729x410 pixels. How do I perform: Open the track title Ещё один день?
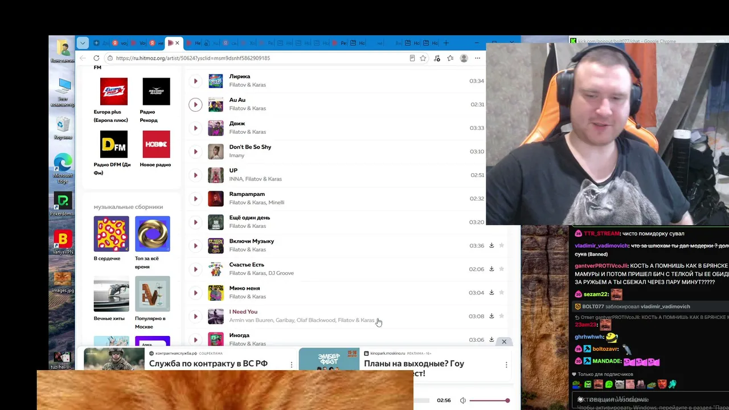tap(249, 218)
